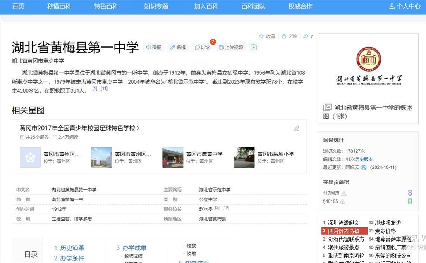Click the purple medal icon in 117阿涛 row
This screenshot has height=263, width=426.
pos(410,193)
